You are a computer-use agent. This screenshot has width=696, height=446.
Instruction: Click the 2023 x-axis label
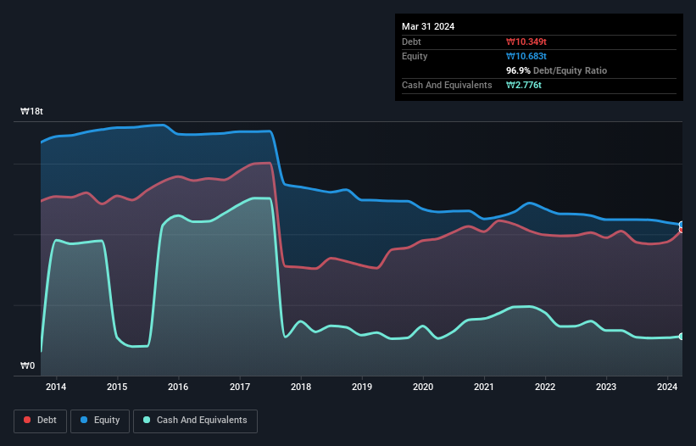606,387
